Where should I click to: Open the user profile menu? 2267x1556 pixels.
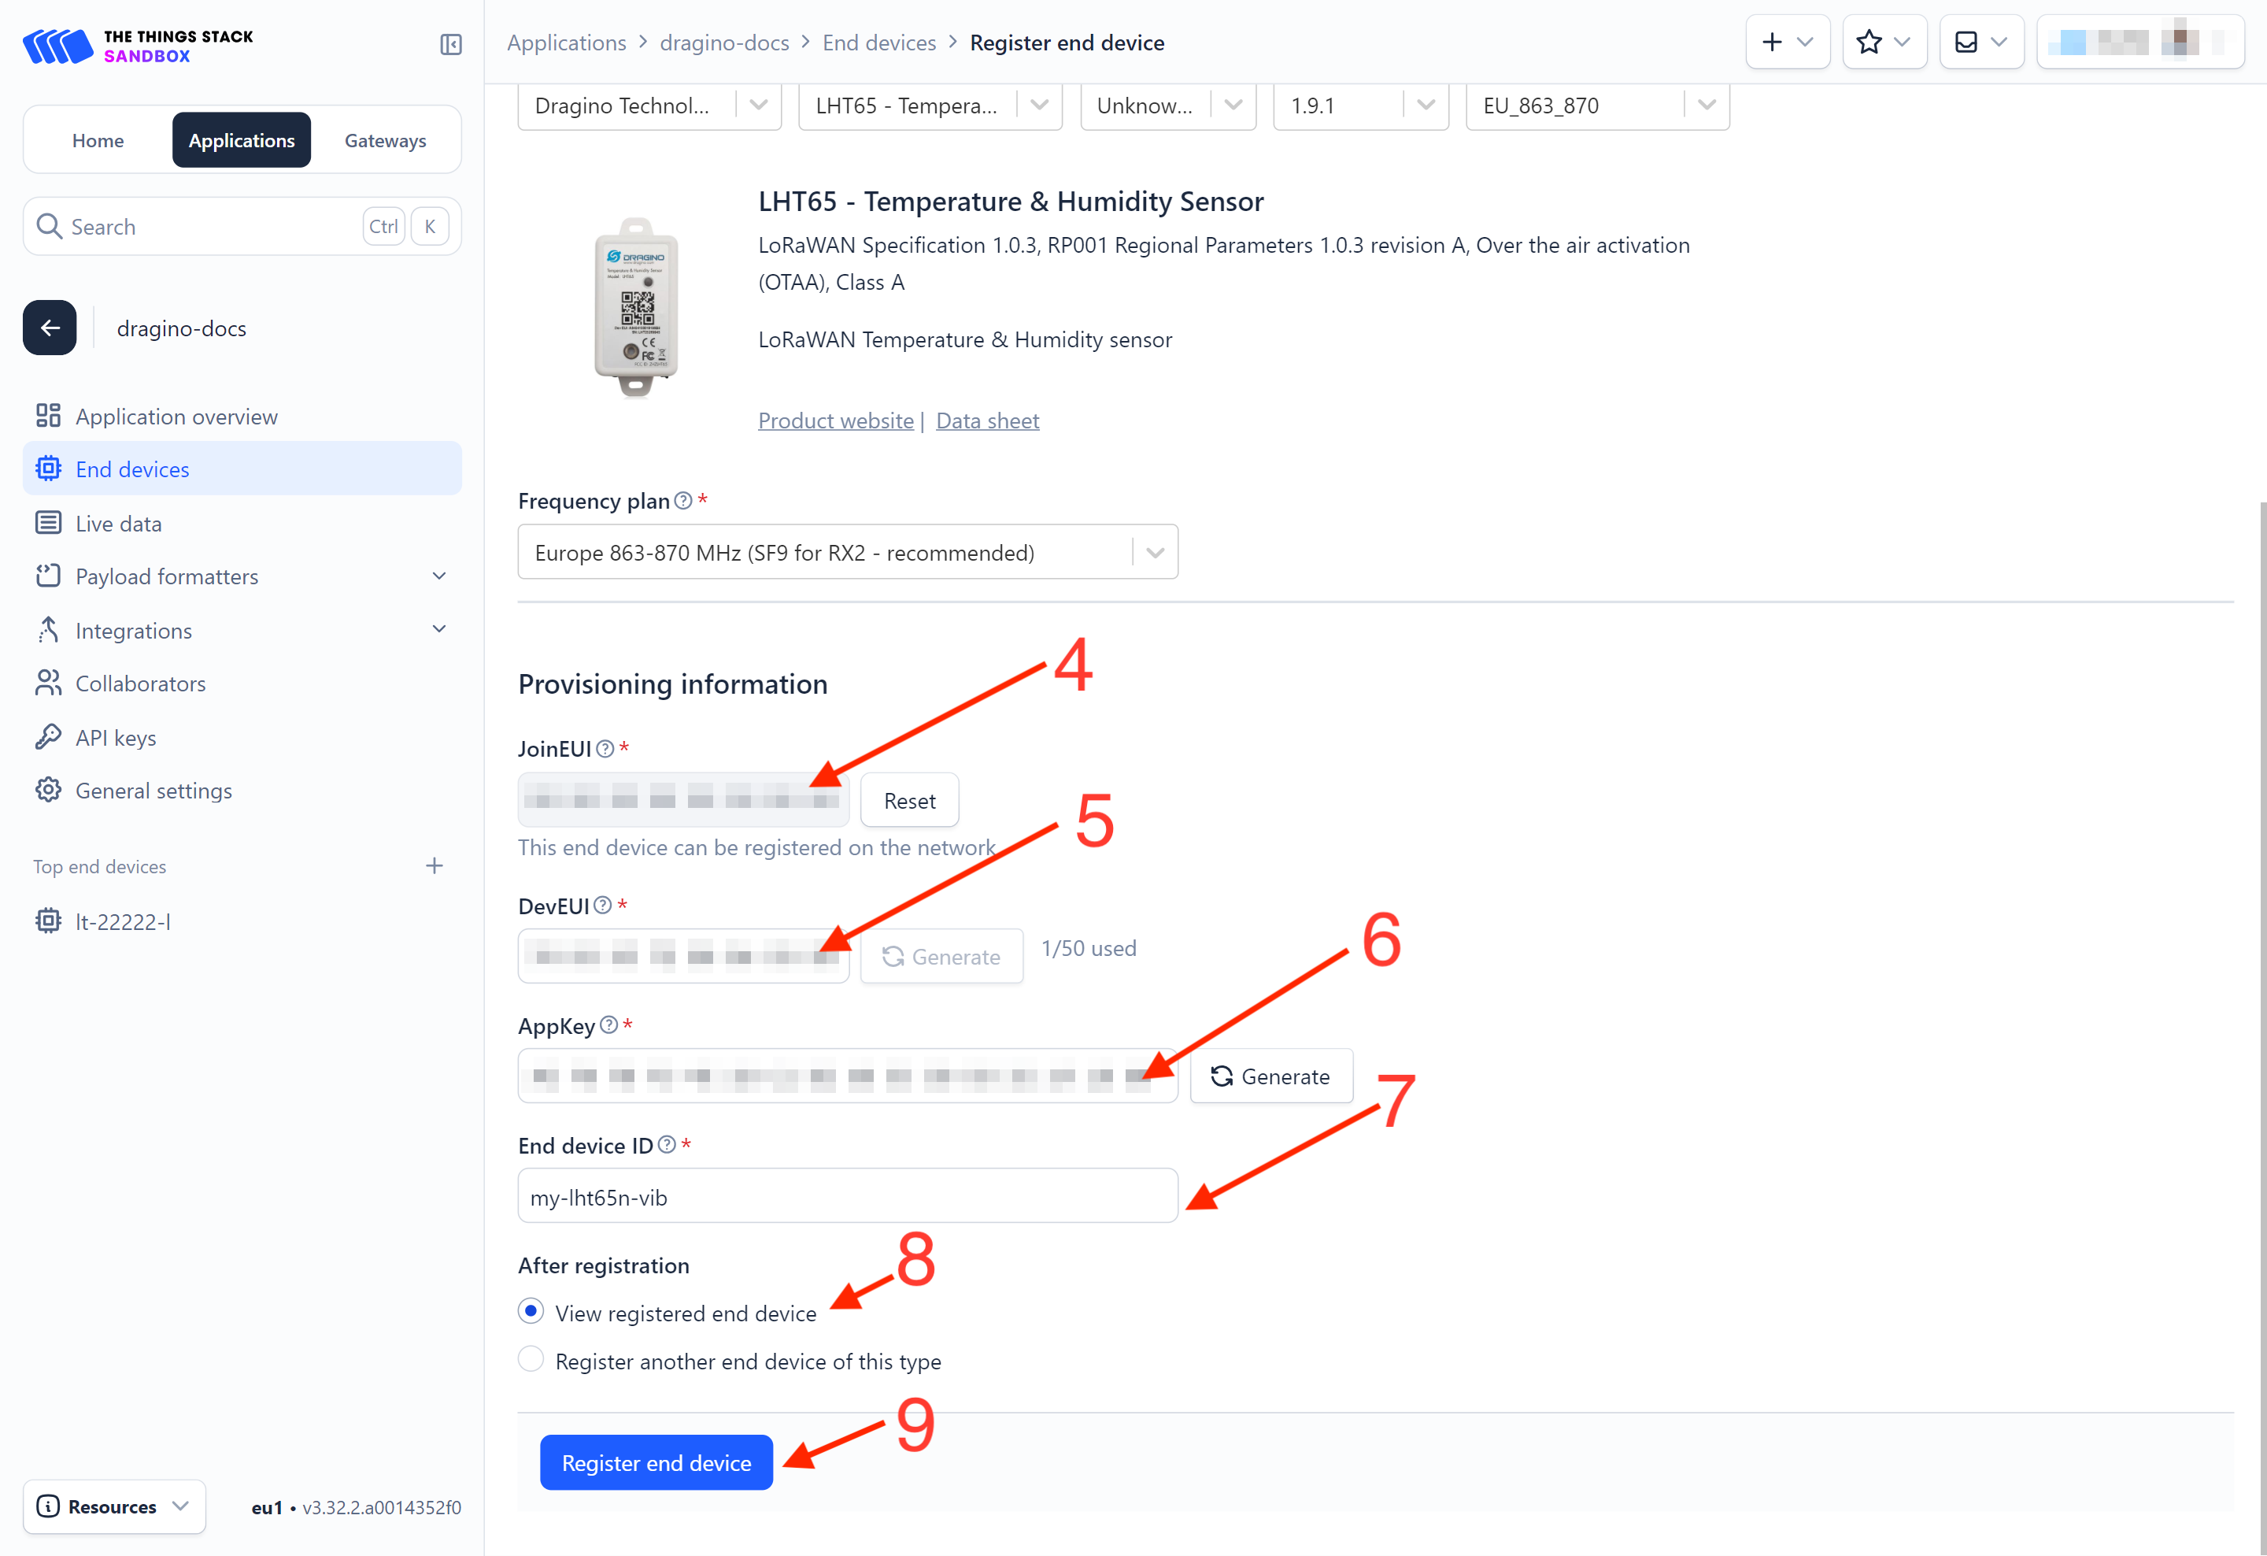(2139, 42)
